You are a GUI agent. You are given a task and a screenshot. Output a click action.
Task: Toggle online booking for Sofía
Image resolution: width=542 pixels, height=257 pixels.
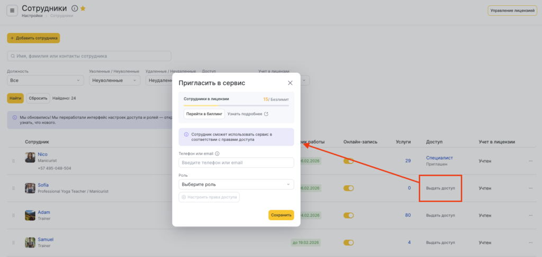click(348, 188)
